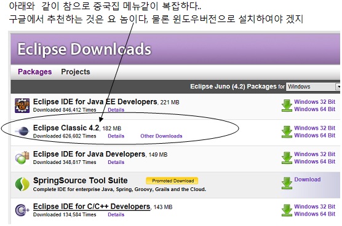The image size is (342, 226).
Task: Click the Java EE IDE package icon
Action: (22, 106)
